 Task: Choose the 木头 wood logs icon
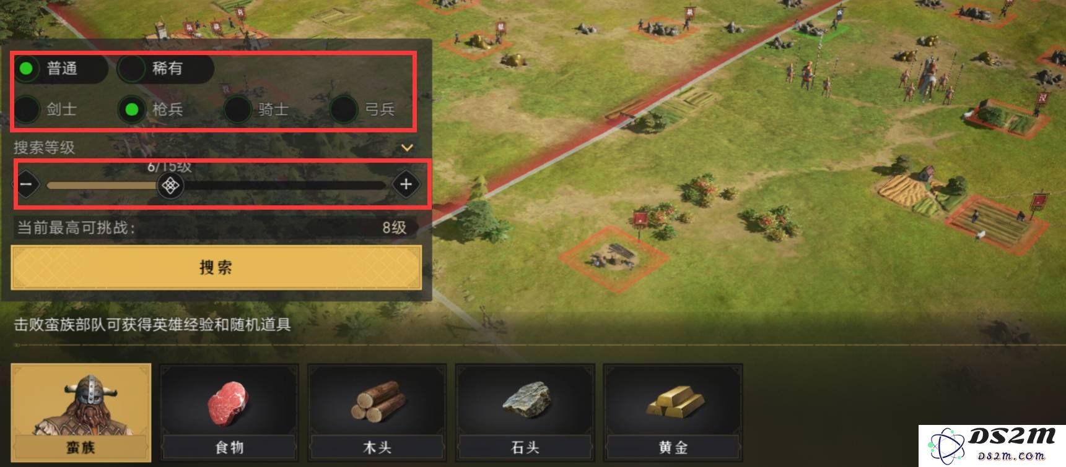[x=377, y=413]
